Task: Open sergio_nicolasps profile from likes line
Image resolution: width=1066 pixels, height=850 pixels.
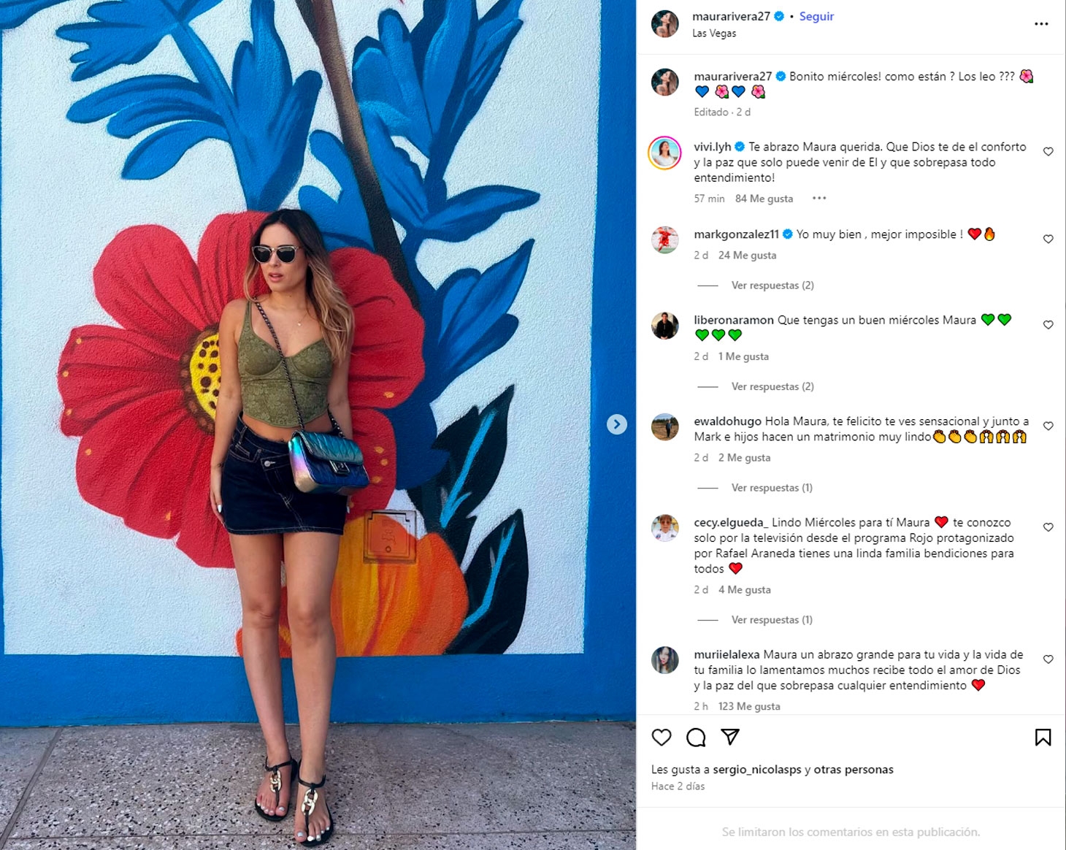Action: tap(757, 770)
